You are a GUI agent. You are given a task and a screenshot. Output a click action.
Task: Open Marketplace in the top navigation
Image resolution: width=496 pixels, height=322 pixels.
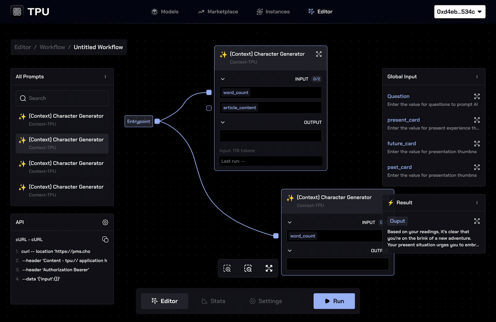(x=218, y=11)
